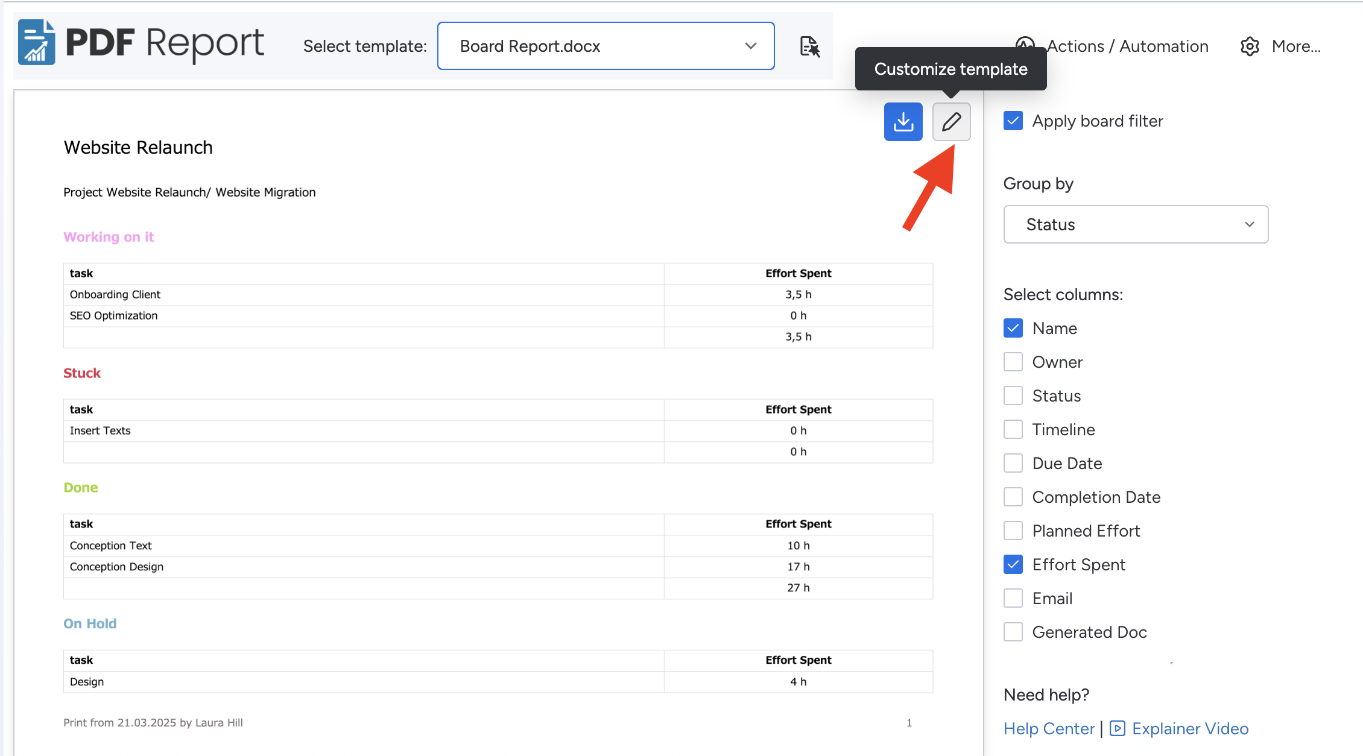Image resolution: width=1363 pixels, height=756 pixels.
Task: Check the Due Date column checkbox
Action: tap(1013, 463)
